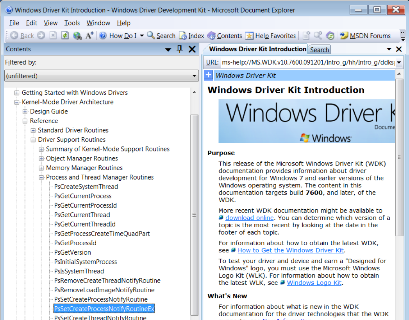
Task: Open the Window menu
Action: (x=98, y=23)
